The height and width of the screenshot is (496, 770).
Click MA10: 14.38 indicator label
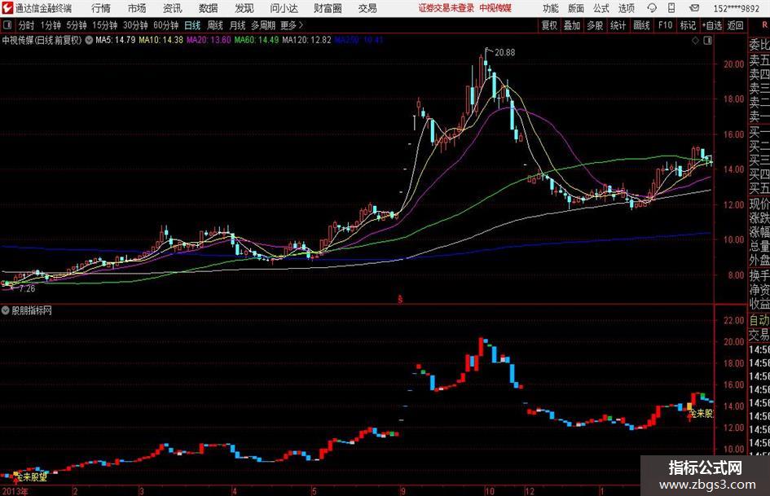[161, 40]
